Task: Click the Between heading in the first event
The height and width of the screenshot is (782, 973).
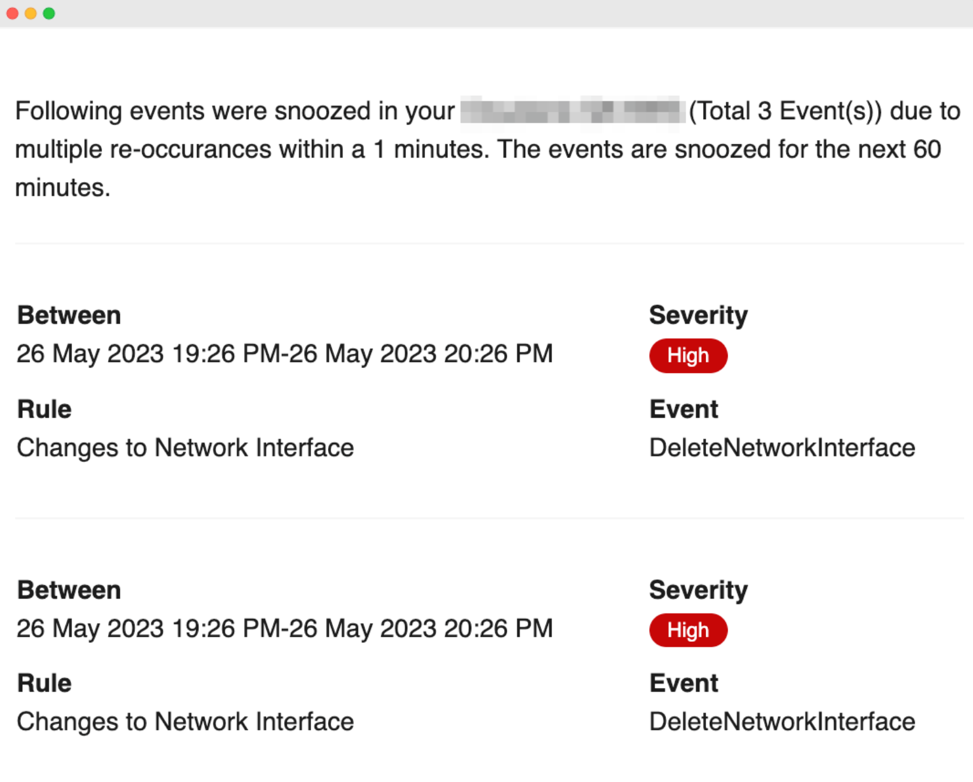Action: [69, 315]
